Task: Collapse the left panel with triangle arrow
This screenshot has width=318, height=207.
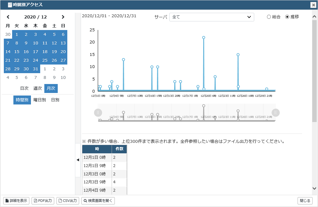Action: click(78, 160)
